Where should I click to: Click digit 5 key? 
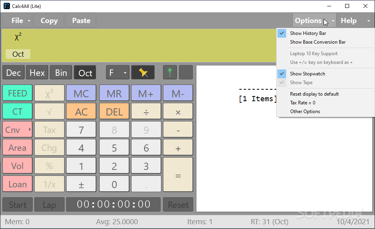(x=114, y=148)
